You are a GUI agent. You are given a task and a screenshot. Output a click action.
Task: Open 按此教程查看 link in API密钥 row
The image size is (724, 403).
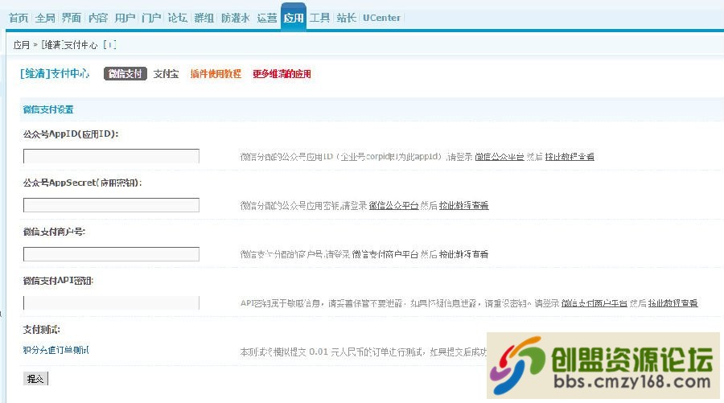673,303
